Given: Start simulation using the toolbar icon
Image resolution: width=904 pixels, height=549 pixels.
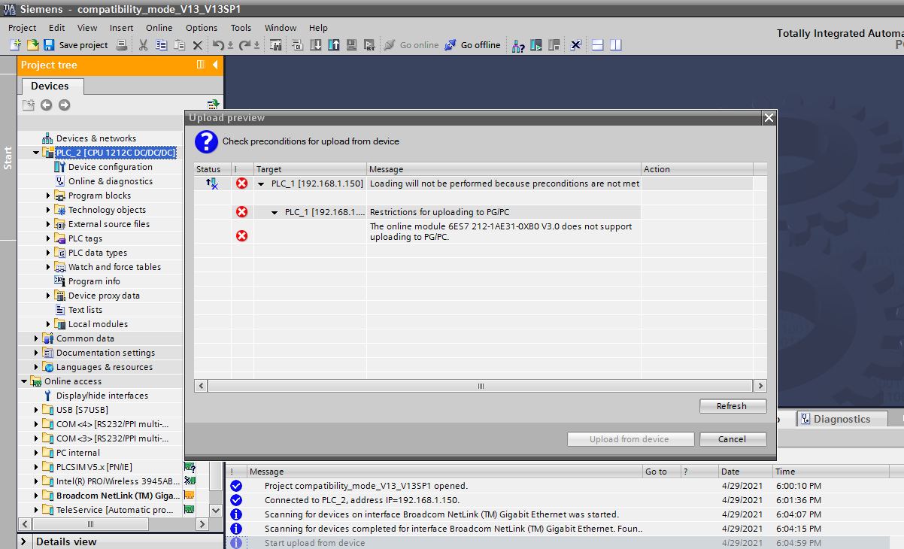Looking at the screenshot, I should click(351, 45).
